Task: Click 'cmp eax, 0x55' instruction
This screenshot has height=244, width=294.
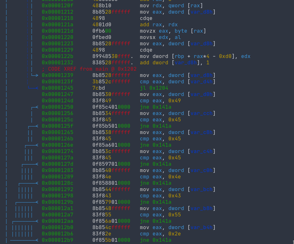Action: point(160,215)
